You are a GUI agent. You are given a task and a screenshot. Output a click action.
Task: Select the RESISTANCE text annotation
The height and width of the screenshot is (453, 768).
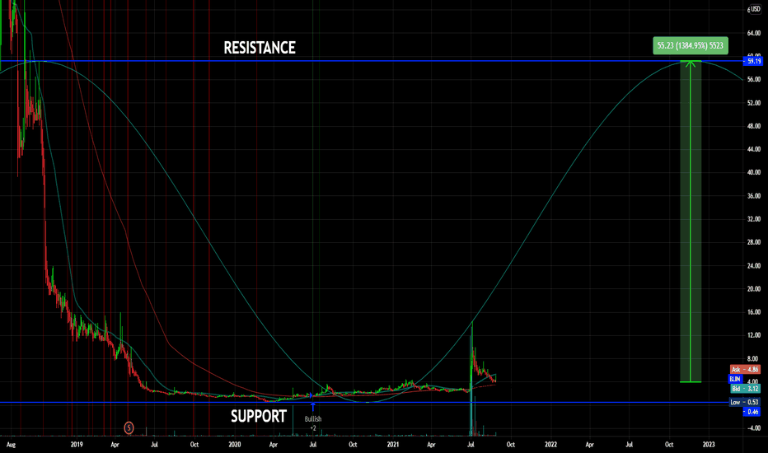[260, 48]
